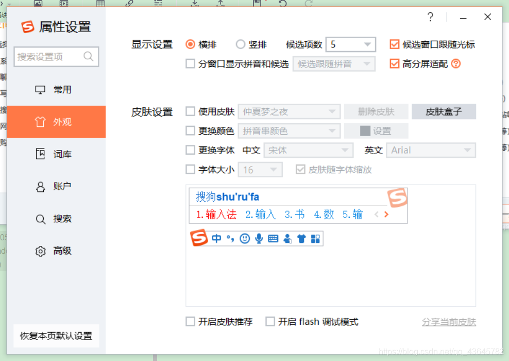
Task: Click the shirt icon beside 外观
Action: (x=40, y=122)
